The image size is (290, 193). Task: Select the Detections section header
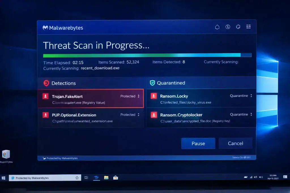[x=63, y=83]
